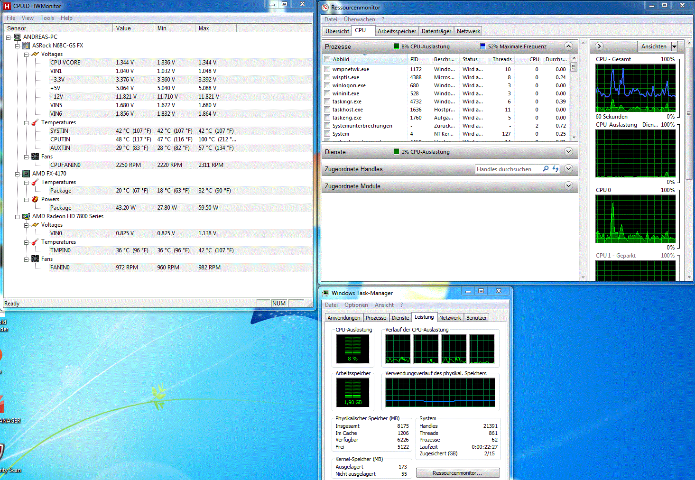Click the motherboard Temperatures thermometer icon
The height and width of the screenshot is (480, 695).
pos(35,122)
